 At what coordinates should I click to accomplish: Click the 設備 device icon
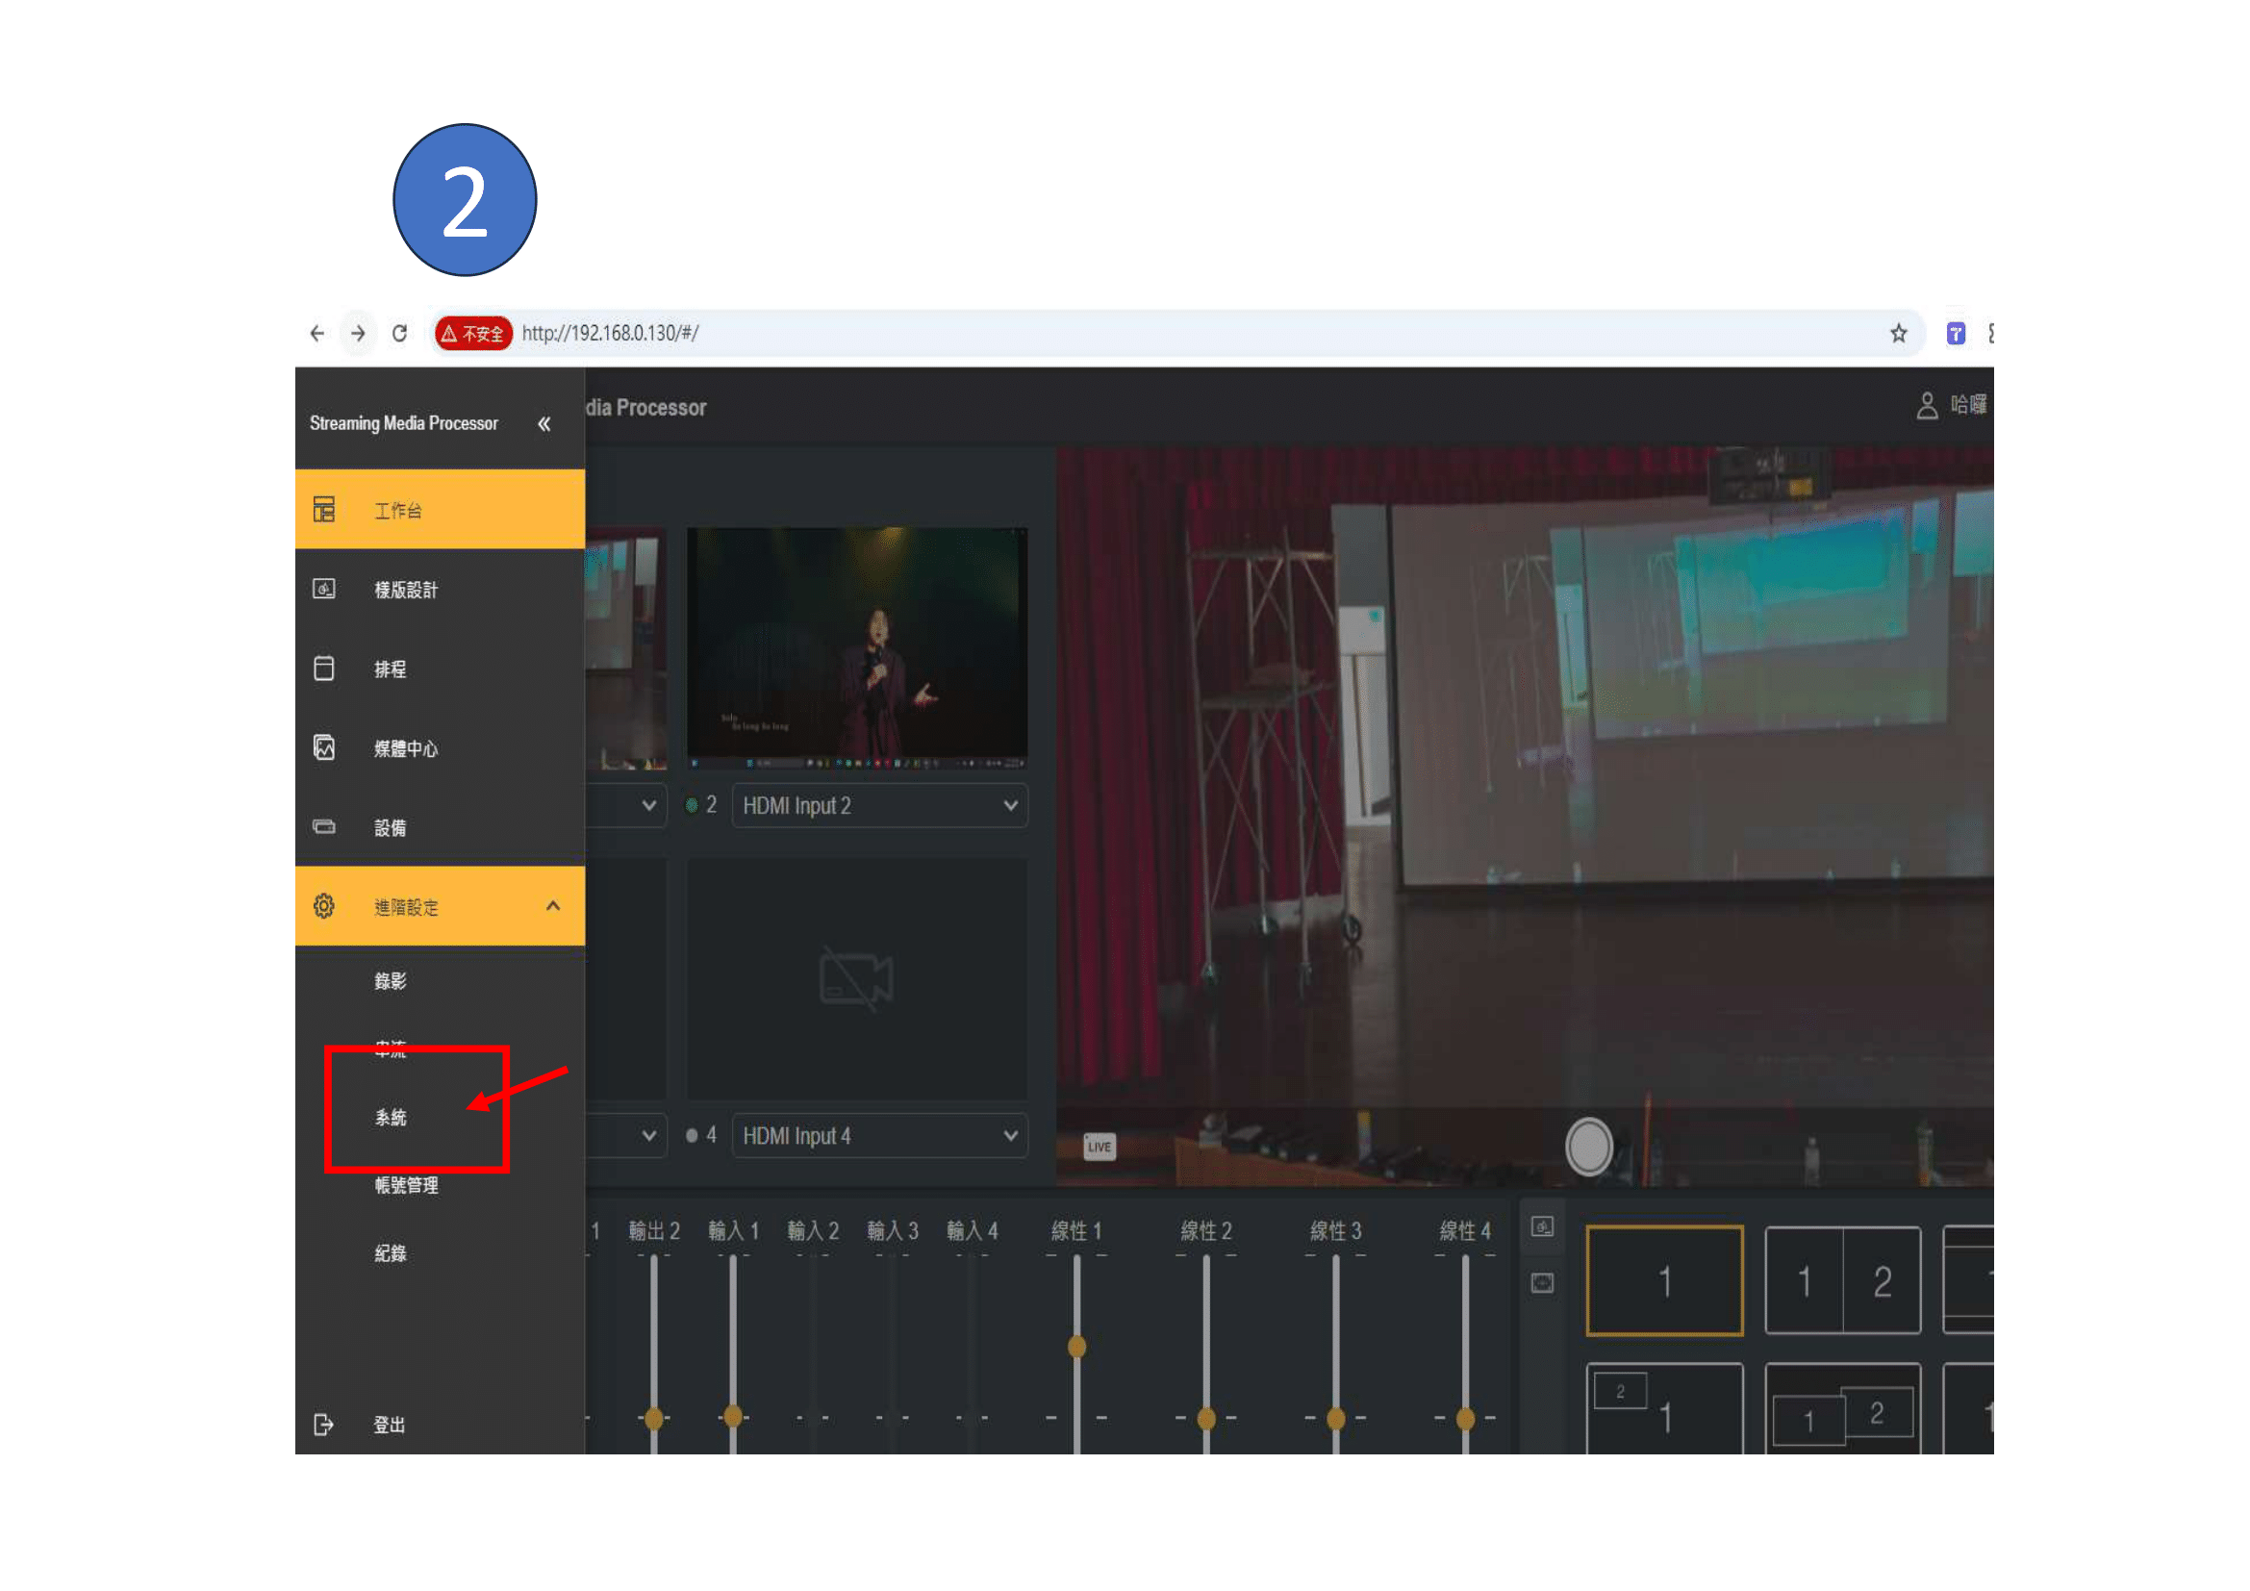(324, 827)
